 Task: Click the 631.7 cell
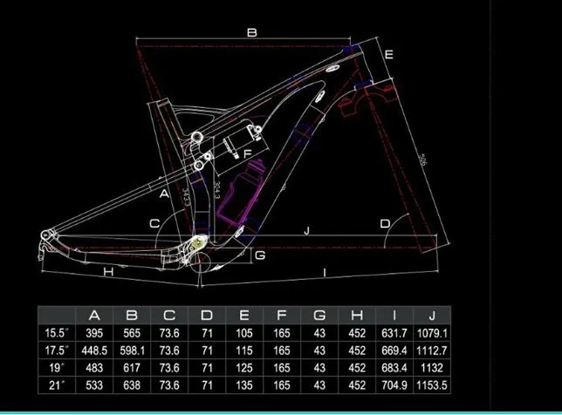(x=394, y=333)
